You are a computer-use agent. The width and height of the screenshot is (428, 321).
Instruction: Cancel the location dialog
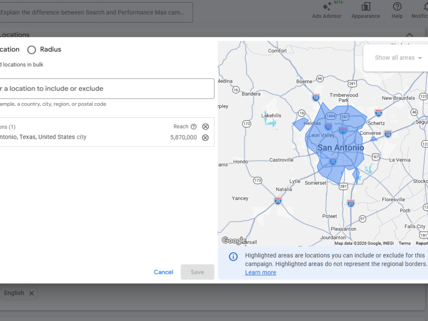163,272
